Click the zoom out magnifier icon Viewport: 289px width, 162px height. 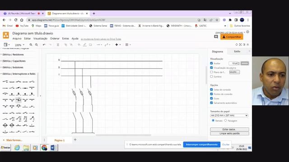[37, 45]
